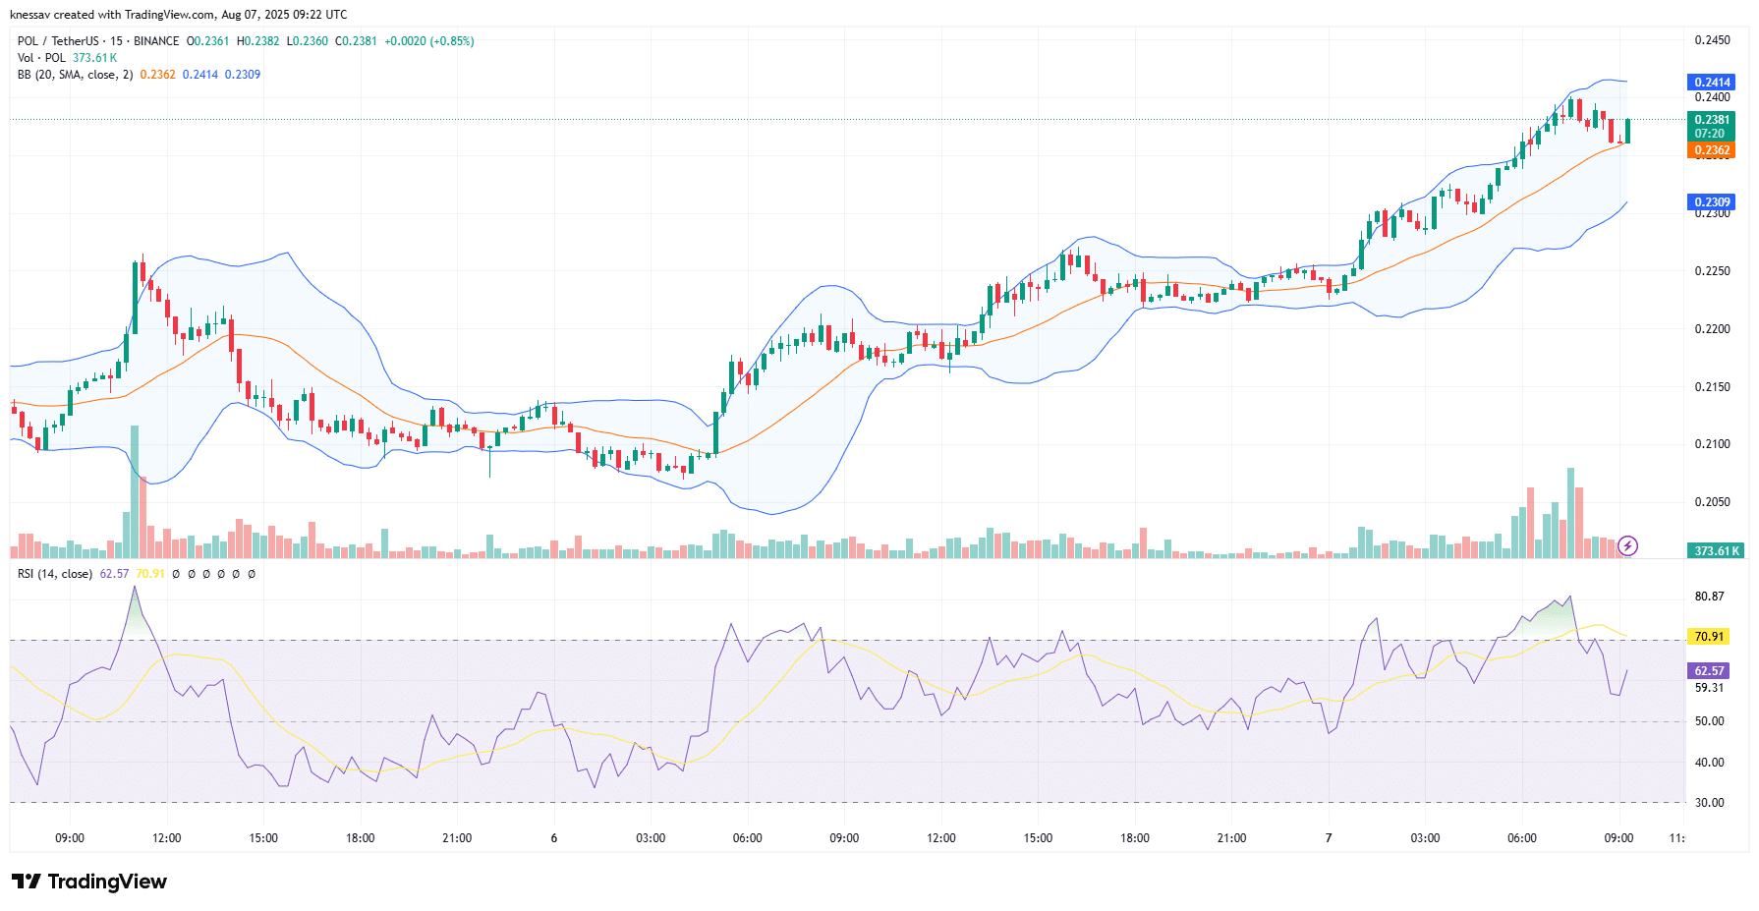Click the 30.00 RSI scale value
The image size is (1759, 911).
[x=1709, y=803]
